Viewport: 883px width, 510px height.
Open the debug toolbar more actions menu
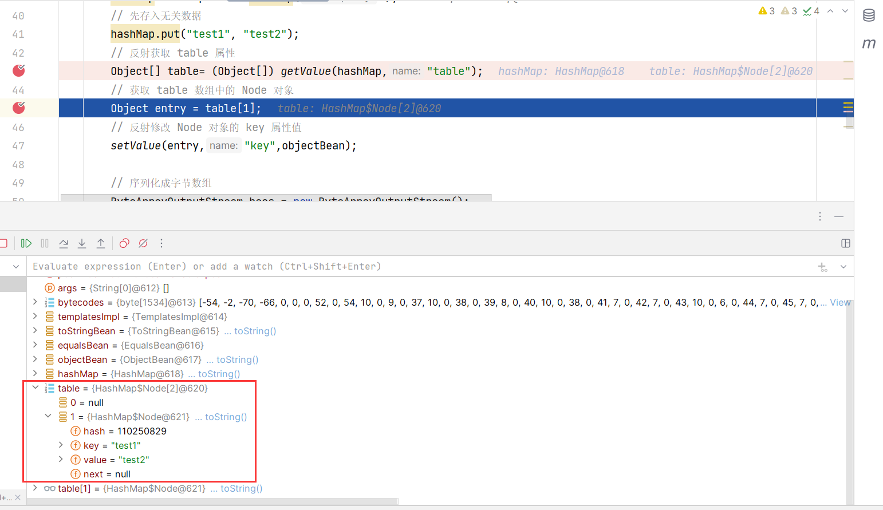[161, 243]
